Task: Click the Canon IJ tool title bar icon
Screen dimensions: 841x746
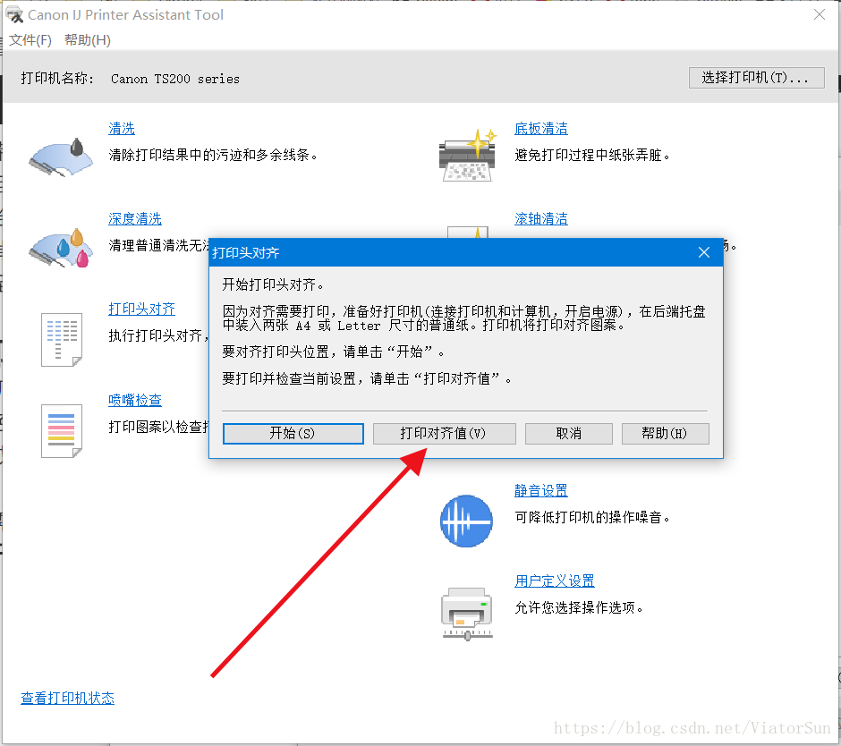Action: (x=14, y=15)
